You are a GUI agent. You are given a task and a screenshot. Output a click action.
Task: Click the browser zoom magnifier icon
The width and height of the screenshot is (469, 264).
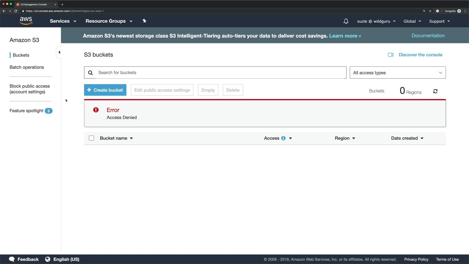(x=424, y=11)
